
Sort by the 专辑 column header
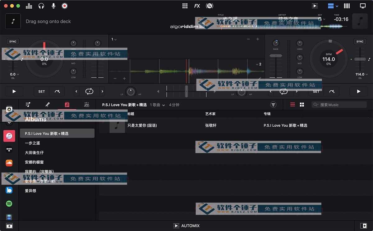(267, 114)
